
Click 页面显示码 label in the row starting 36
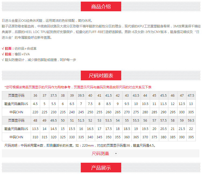click(x=16, y=95)
